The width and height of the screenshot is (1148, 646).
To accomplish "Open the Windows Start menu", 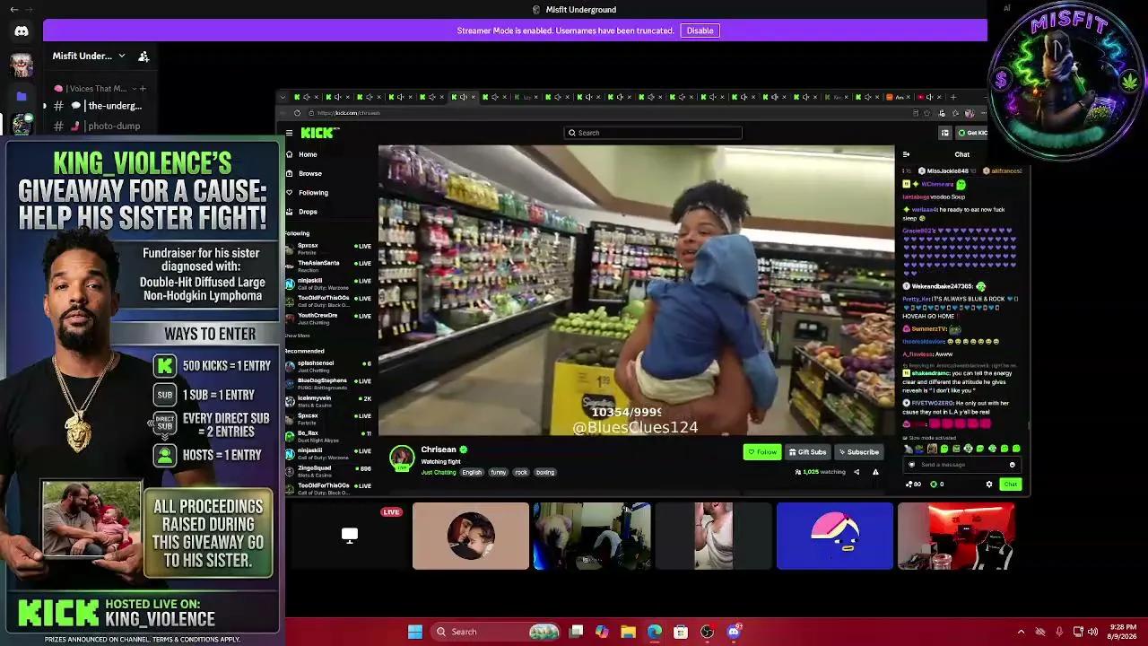I will click(415, 632).
